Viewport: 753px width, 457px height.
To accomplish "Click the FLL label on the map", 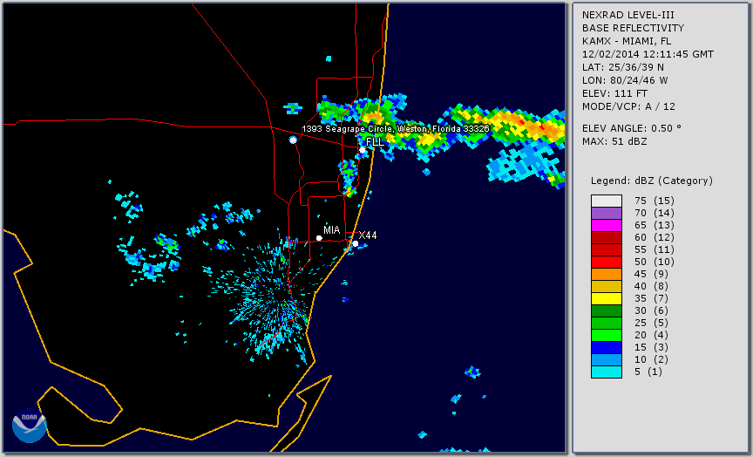I will [375, 142].
